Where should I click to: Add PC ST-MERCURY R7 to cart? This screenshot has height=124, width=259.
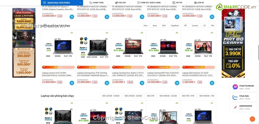(x=72, y=17)
